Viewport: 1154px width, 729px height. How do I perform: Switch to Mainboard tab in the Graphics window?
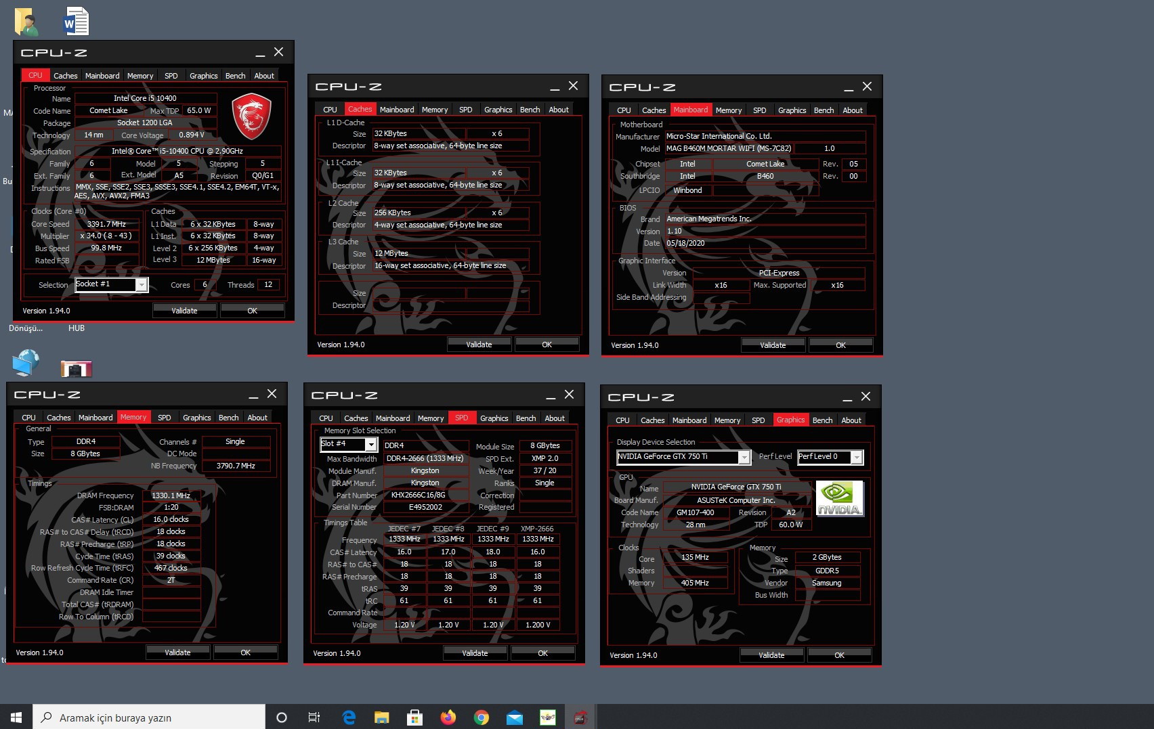pos(689,420)
